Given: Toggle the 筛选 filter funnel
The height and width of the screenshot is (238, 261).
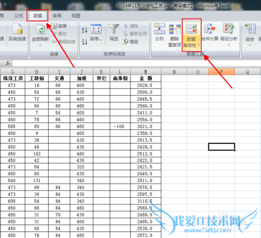Looking at the screenshot, I should point(114,29).
